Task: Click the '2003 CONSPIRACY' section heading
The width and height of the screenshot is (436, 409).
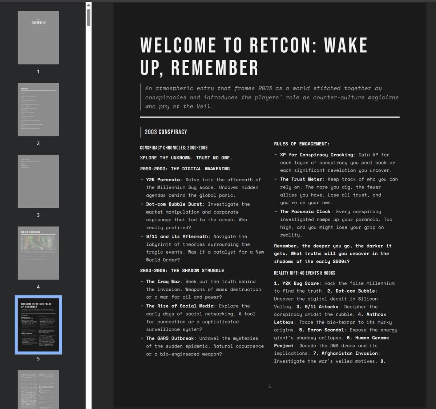Action: (166, 132)
